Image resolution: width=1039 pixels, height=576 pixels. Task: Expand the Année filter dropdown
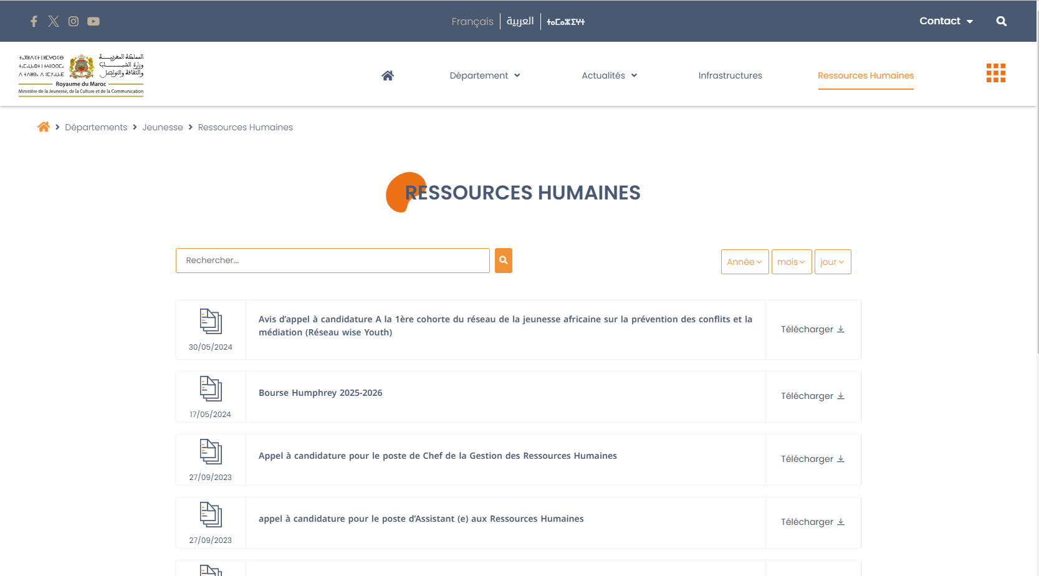[x=744, y=262]
